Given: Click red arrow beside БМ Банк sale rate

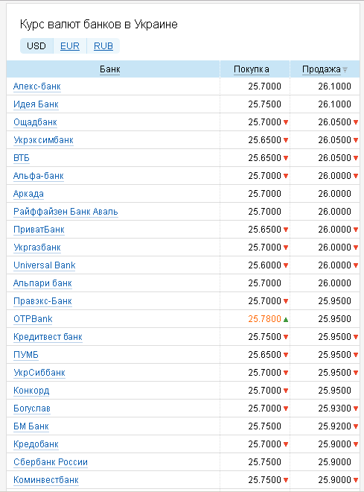Looking at the screenshot, I should pos(356,426).
